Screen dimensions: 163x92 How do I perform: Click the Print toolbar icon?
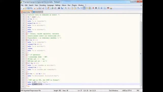[x=40, y=8]
